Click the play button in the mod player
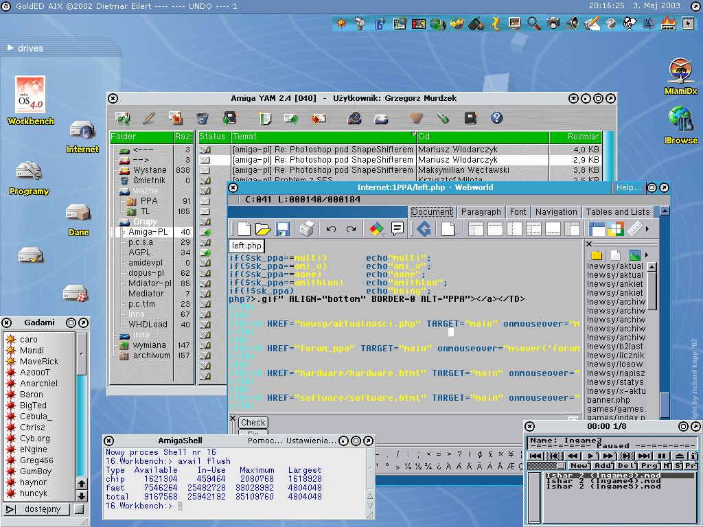This screenshot has width=703, height=527. coord(590,456)
